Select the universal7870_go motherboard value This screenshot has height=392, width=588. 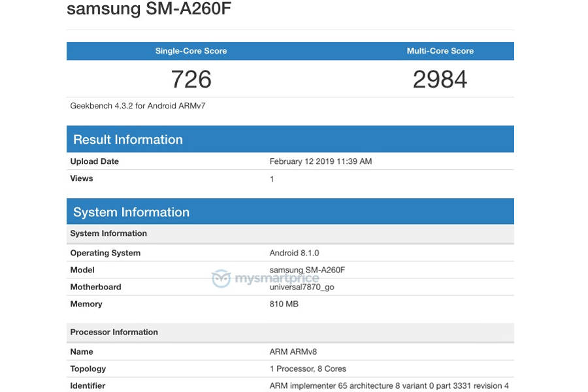pos(302,287)
